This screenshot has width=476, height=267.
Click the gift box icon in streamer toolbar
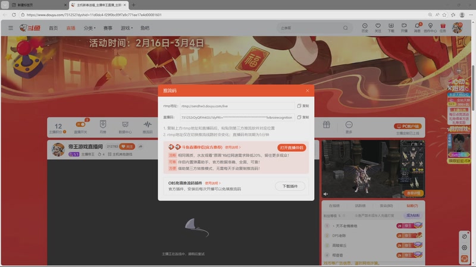(x=326, y=125)
